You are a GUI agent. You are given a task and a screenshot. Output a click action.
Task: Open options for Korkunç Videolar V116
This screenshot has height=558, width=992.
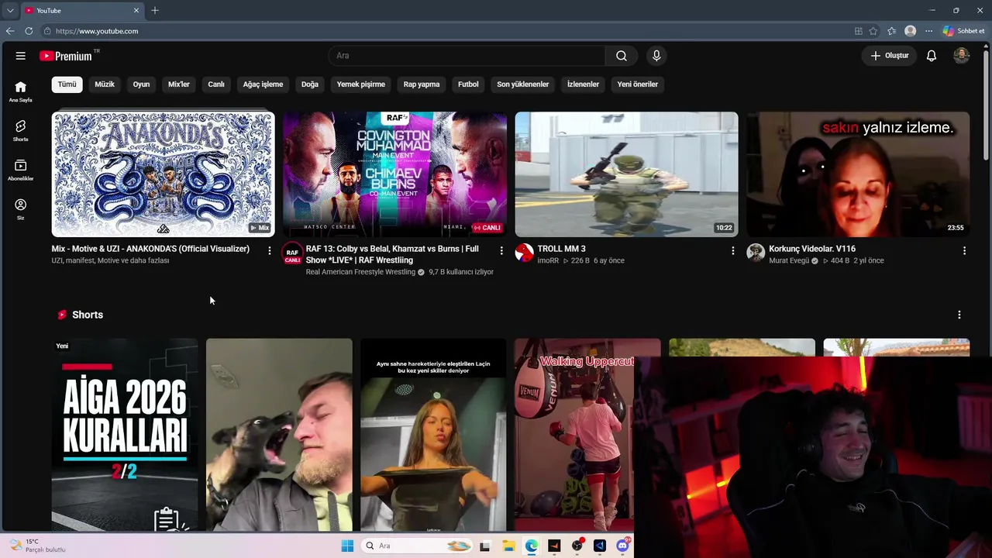tap(964, 250)
